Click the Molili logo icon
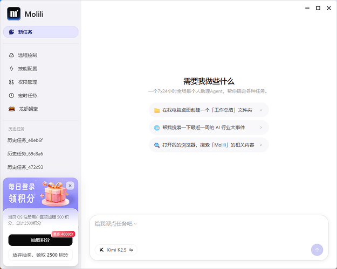 (14, 14)
